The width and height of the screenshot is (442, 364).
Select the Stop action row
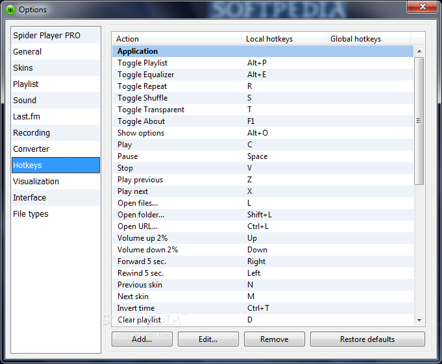click(x=263, y=168)
